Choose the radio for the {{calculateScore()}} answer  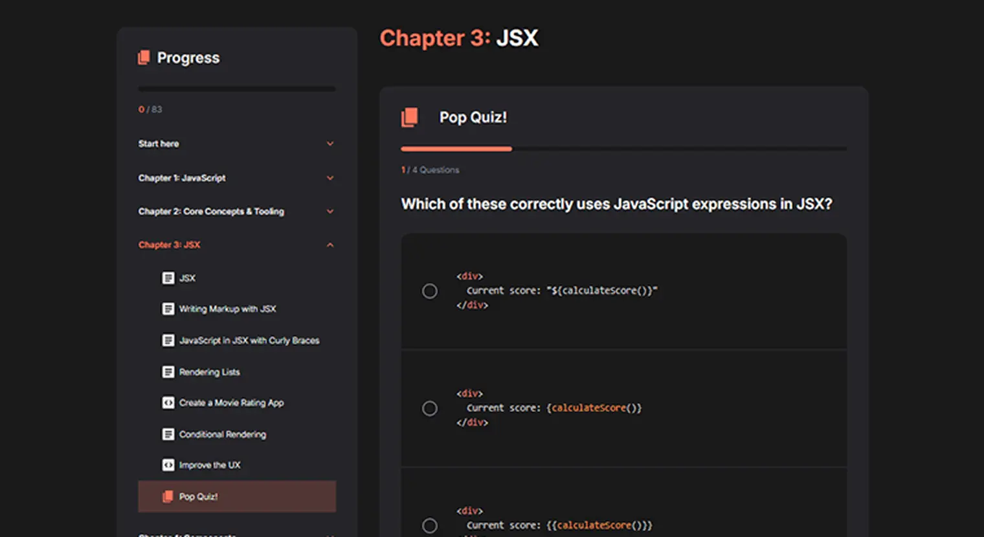430,525
